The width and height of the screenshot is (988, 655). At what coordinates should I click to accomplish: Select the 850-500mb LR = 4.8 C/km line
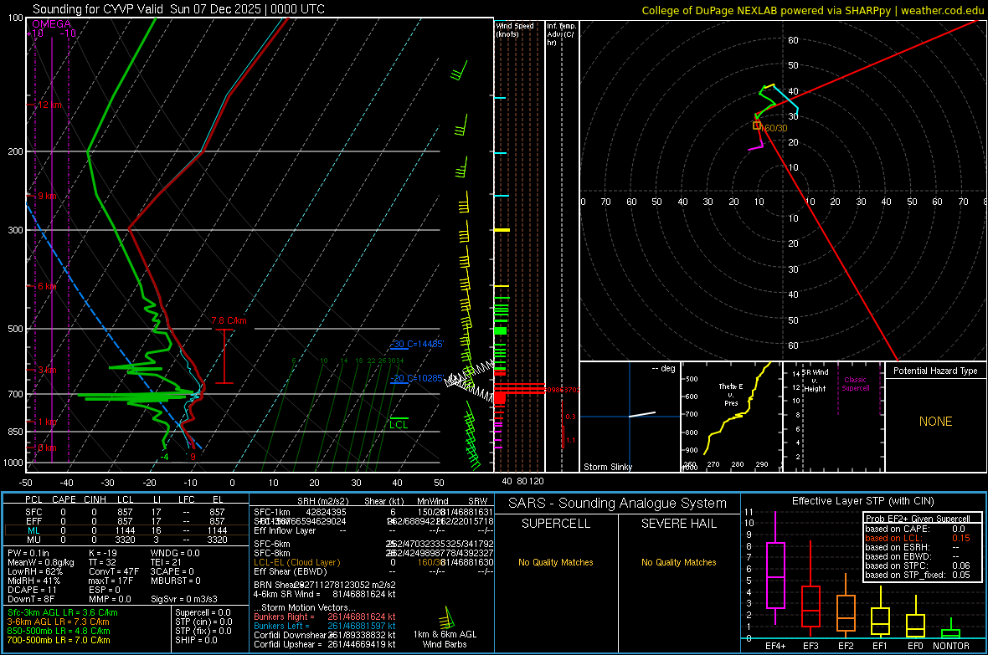tap(59, 631)
